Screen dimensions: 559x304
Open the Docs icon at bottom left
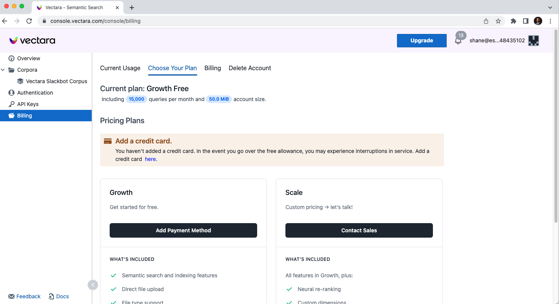[x=50, y=296]
